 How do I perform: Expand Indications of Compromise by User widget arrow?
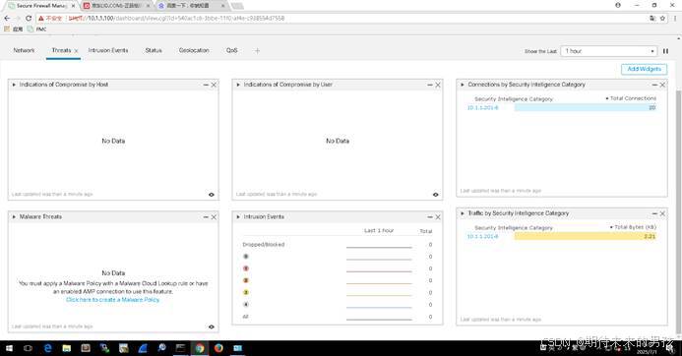click(x=238, y=85)
